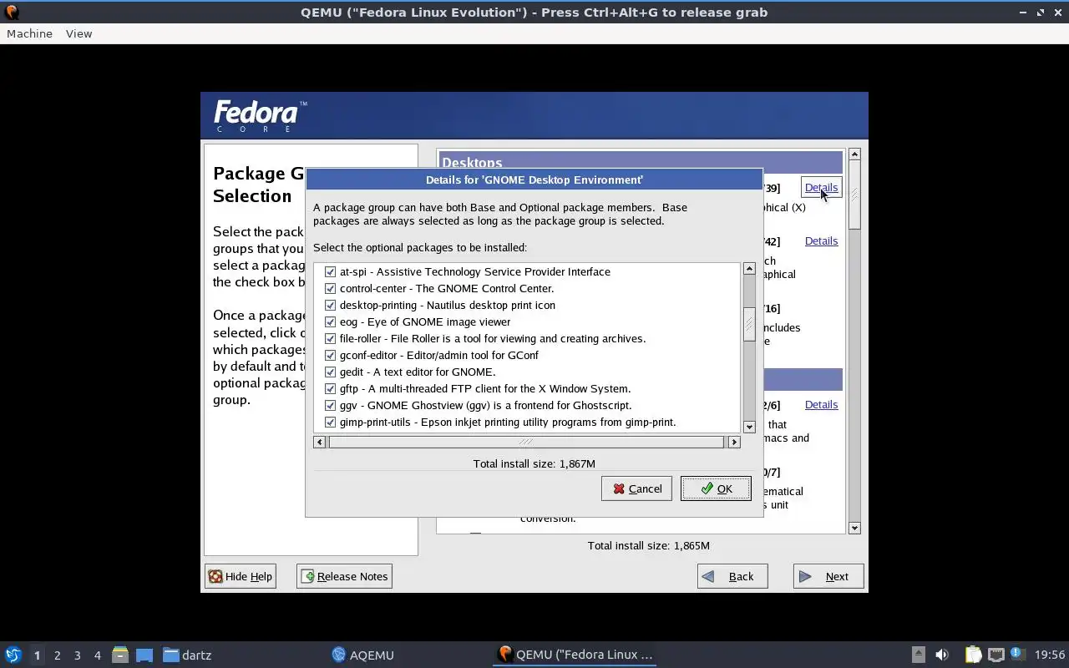Open the Machine menu
This screenshot has width=1069, height=668.
pyautogui.click(x=29, y=33)
